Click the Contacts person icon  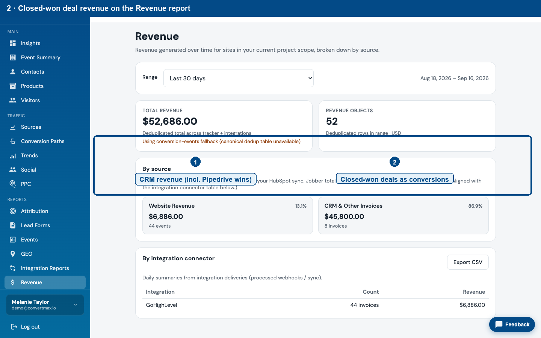click(13, 72)
